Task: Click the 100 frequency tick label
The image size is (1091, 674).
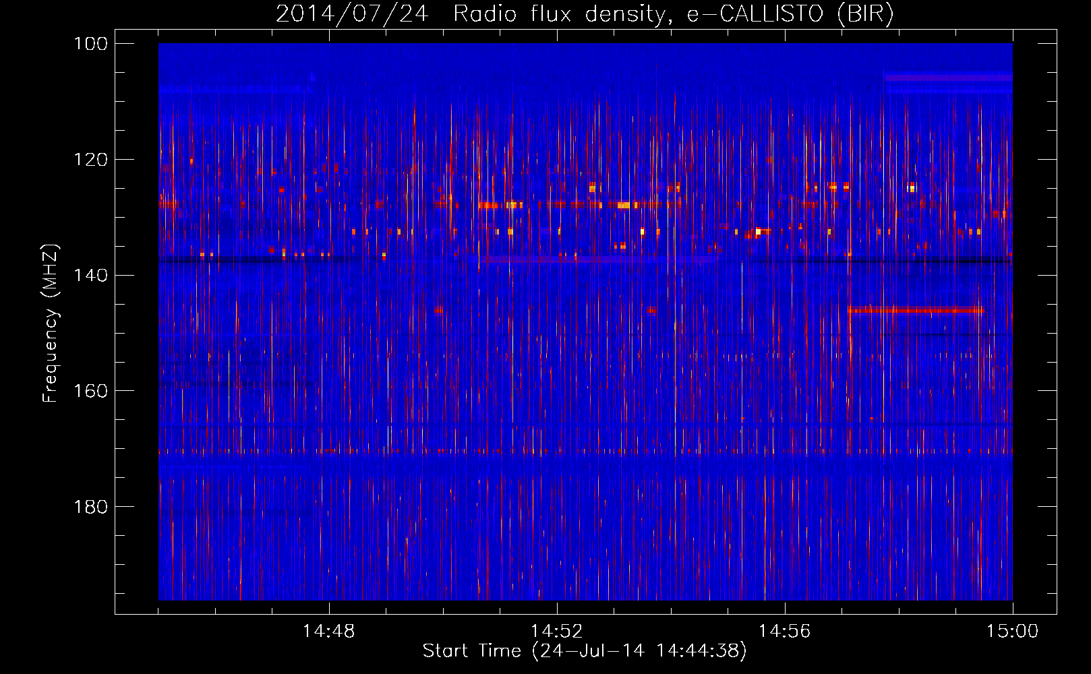Action: tap(91, 44)
